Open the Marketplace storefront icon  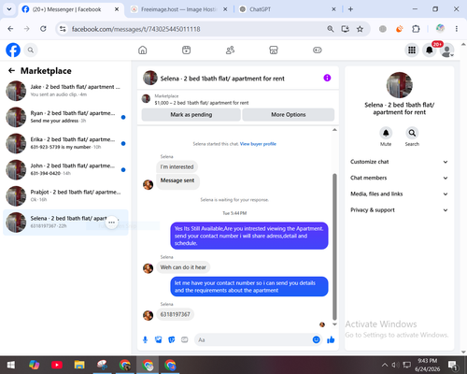[274, 50]
